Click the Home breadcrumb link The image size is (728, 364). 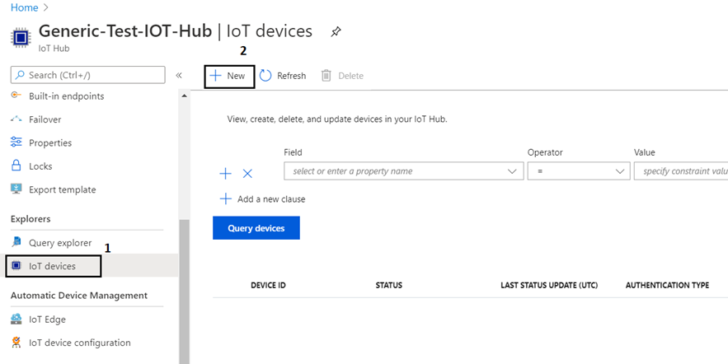[25, 7]
